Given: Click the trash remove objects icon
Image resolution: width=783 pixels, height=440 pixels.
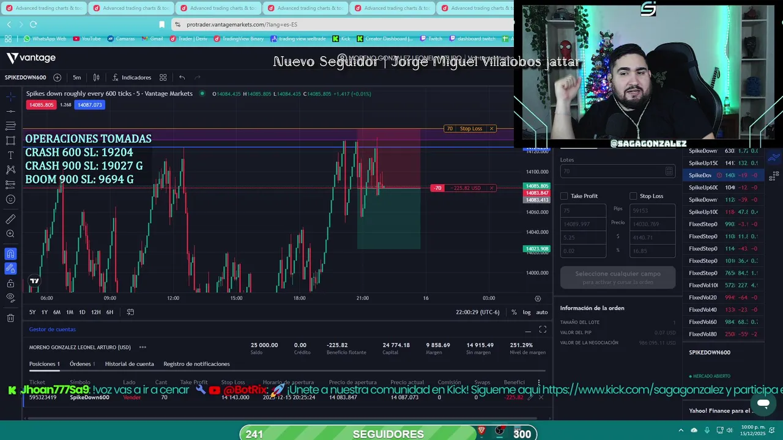Looking at the screenshot, I should click(10, 318).
